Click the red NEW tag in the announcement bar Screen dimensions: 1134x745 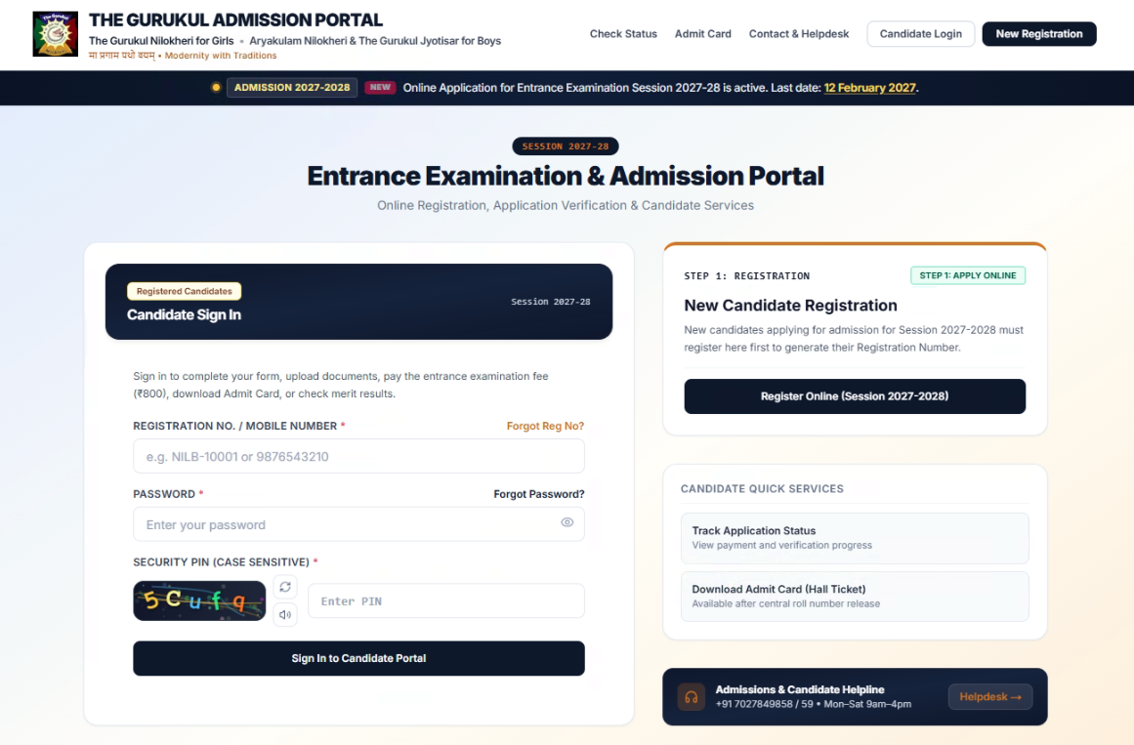click(380, 88)
